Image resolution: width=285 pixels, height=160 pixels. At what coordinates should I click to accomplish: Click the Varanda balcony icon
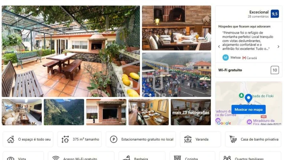click(x=188, y=139)
